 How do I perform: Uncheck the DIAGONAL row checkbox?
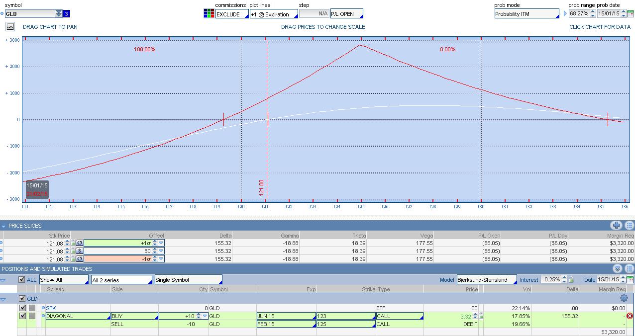coord(22,316)
